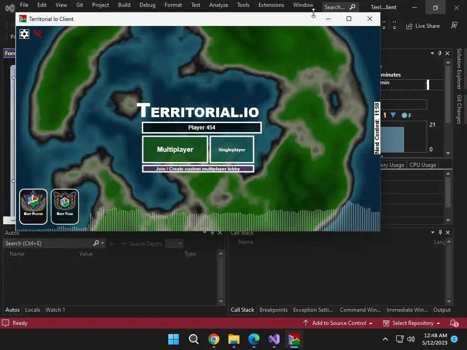Click the Visual Studio search box
467x350 pixels.
[340, 7]
